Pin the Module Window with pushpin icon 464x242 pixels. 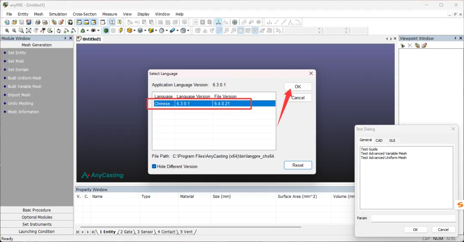tap(65, 39)
